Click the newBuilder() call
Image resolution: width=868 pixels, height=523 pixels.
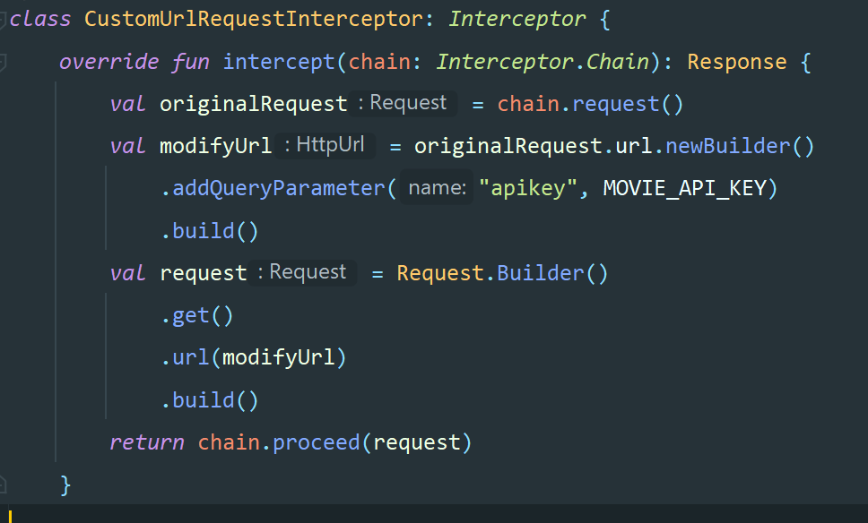click(740, 146)
